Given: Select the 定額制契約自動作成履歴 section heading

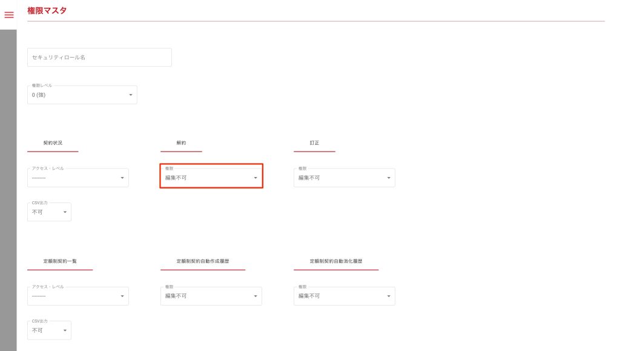Looking at the screenshot, I should 202,261.
